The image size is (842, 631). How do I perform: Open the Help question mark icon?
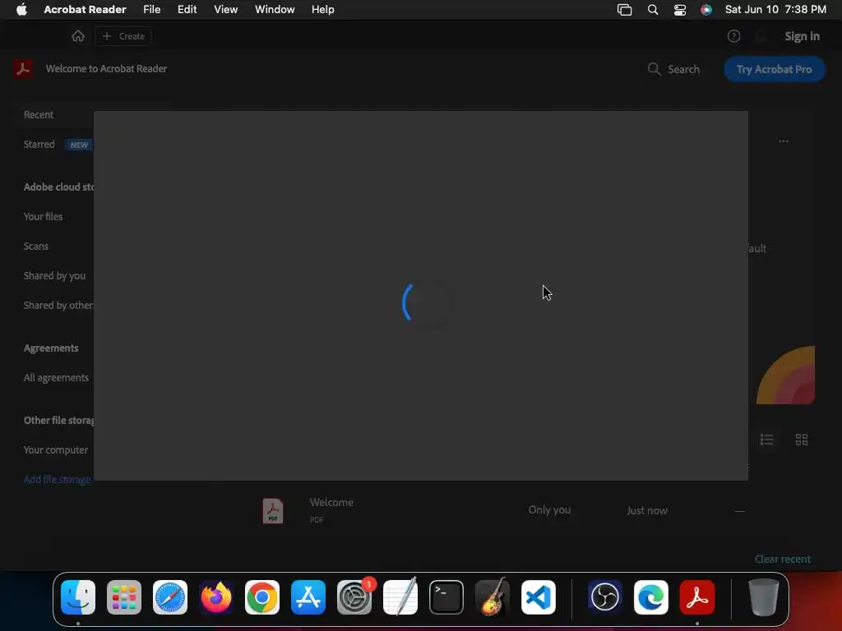click(x=733, y=36)
